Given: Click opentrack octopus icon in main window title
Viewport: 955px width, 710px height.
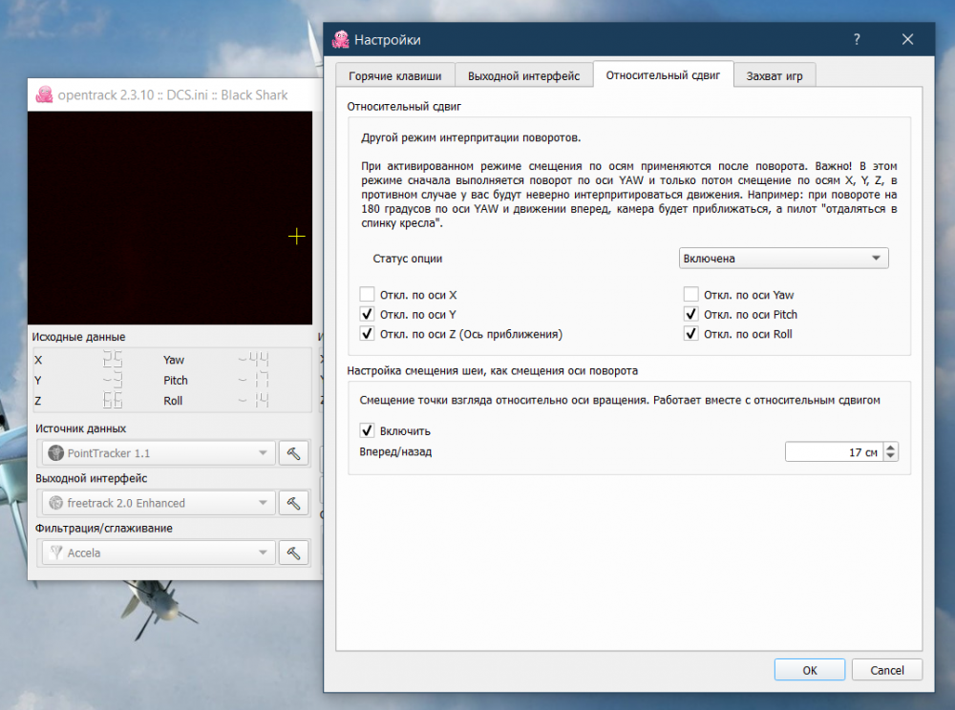Looking at the screenshot, I should [43, 94].
